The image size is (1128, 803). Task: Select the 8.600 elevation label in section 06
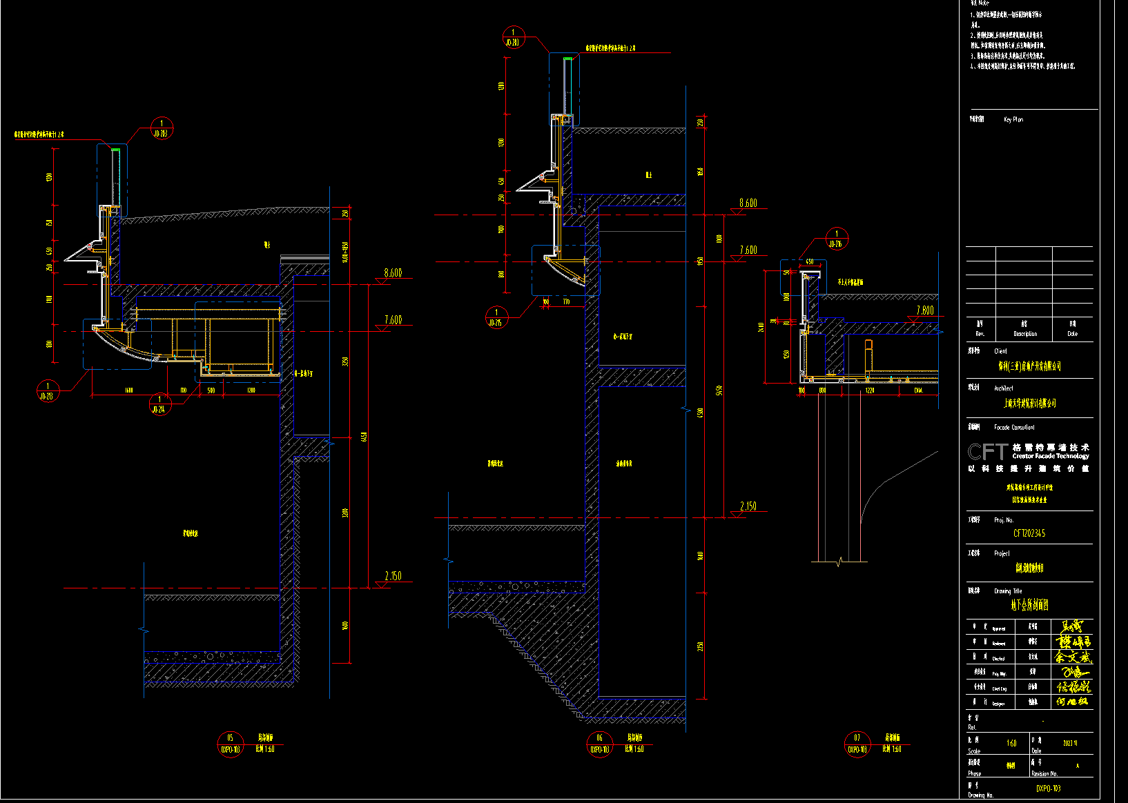pyautogui.click(x=748, y=203)
